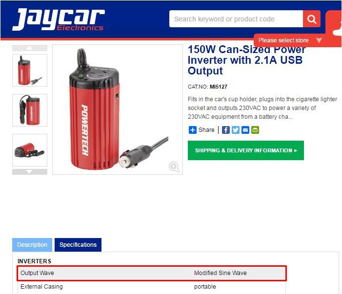Share product on Twitter

(x=236, y=130)
